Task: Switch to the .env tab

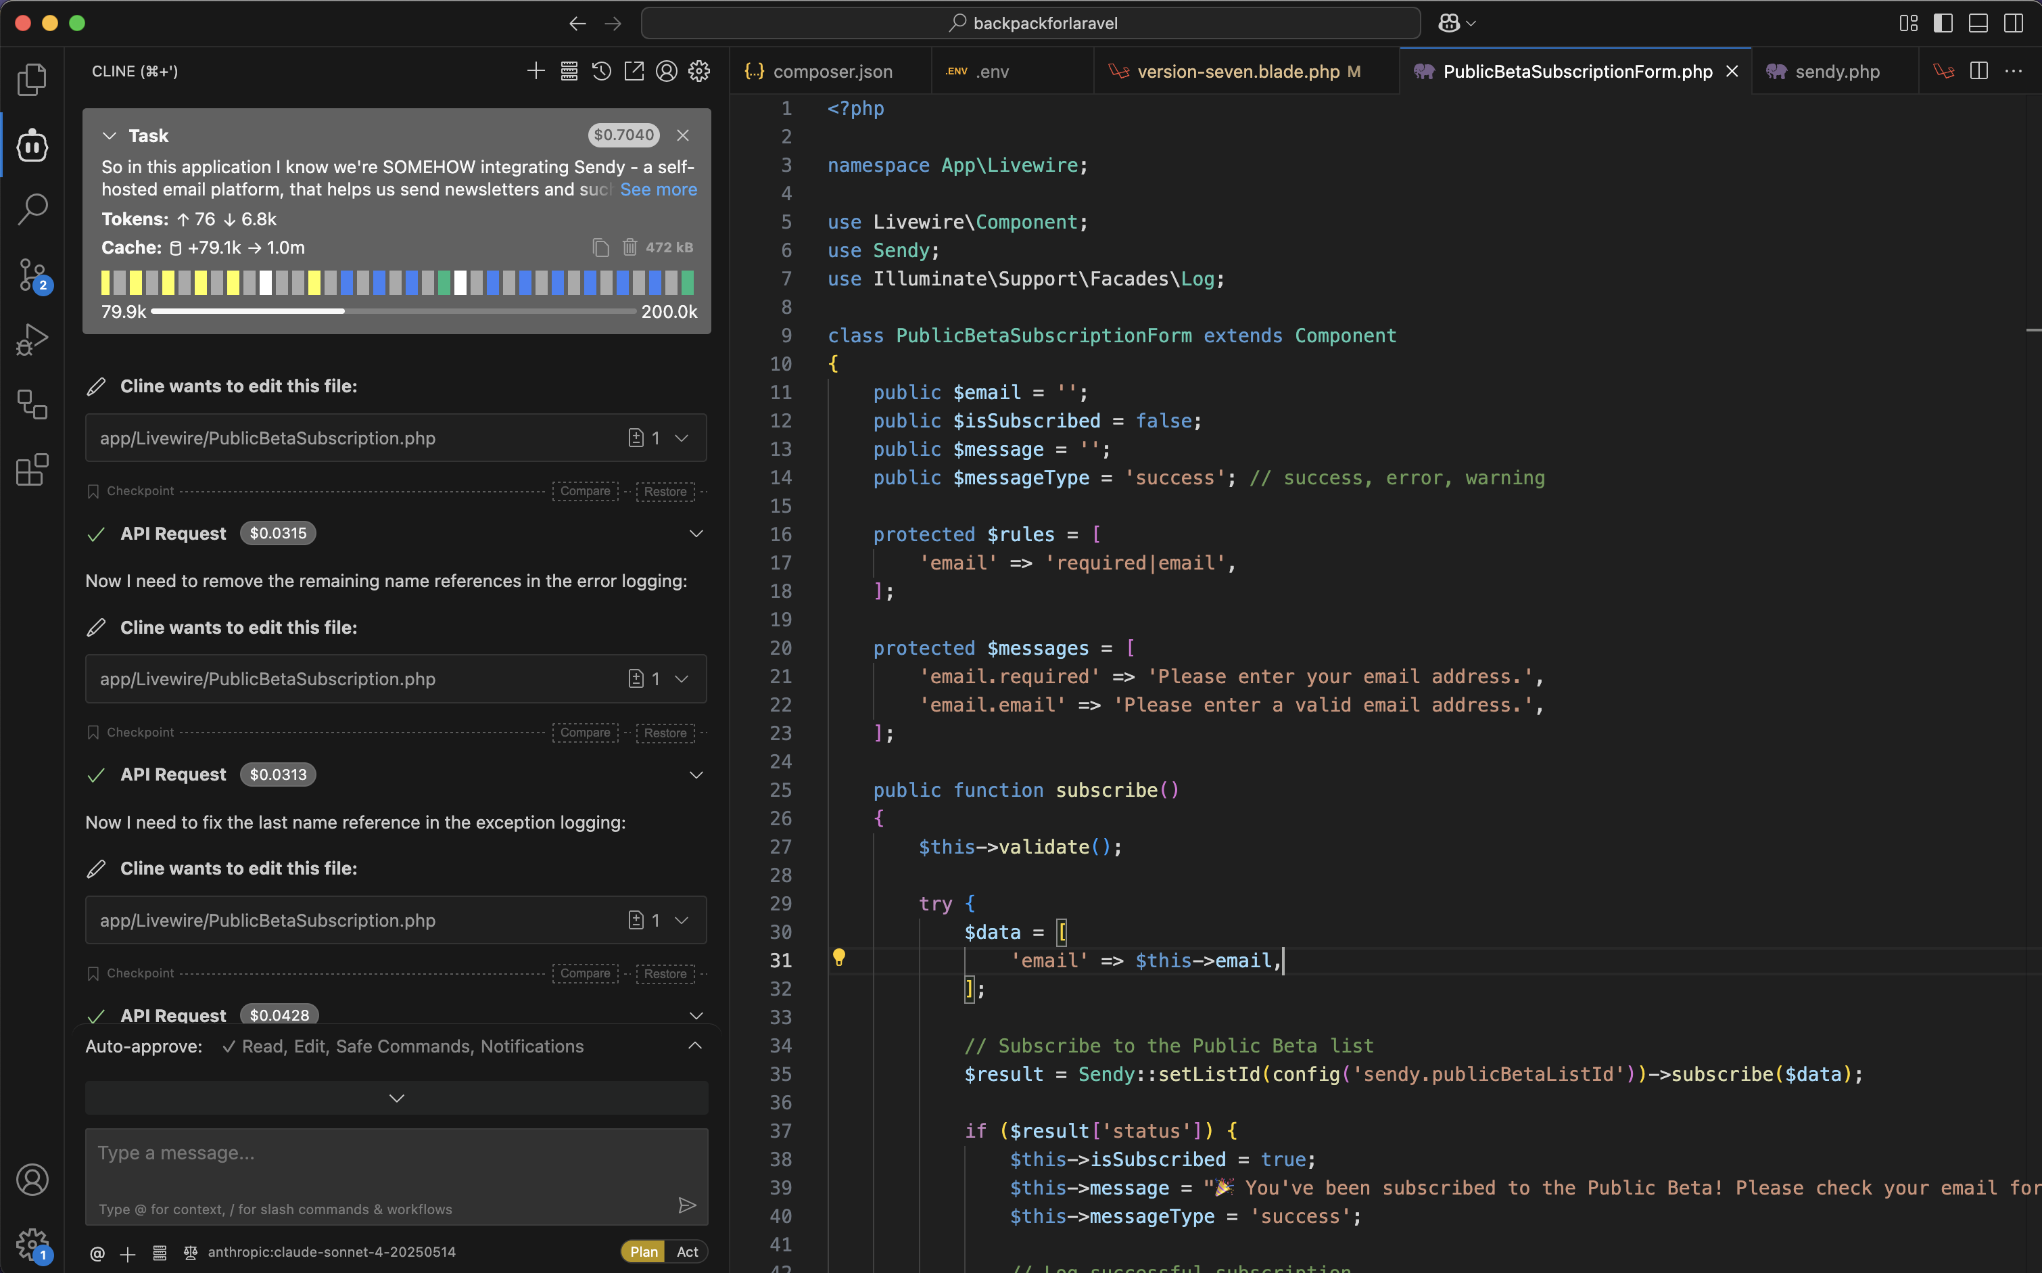Action: (x=1013, y=72)
